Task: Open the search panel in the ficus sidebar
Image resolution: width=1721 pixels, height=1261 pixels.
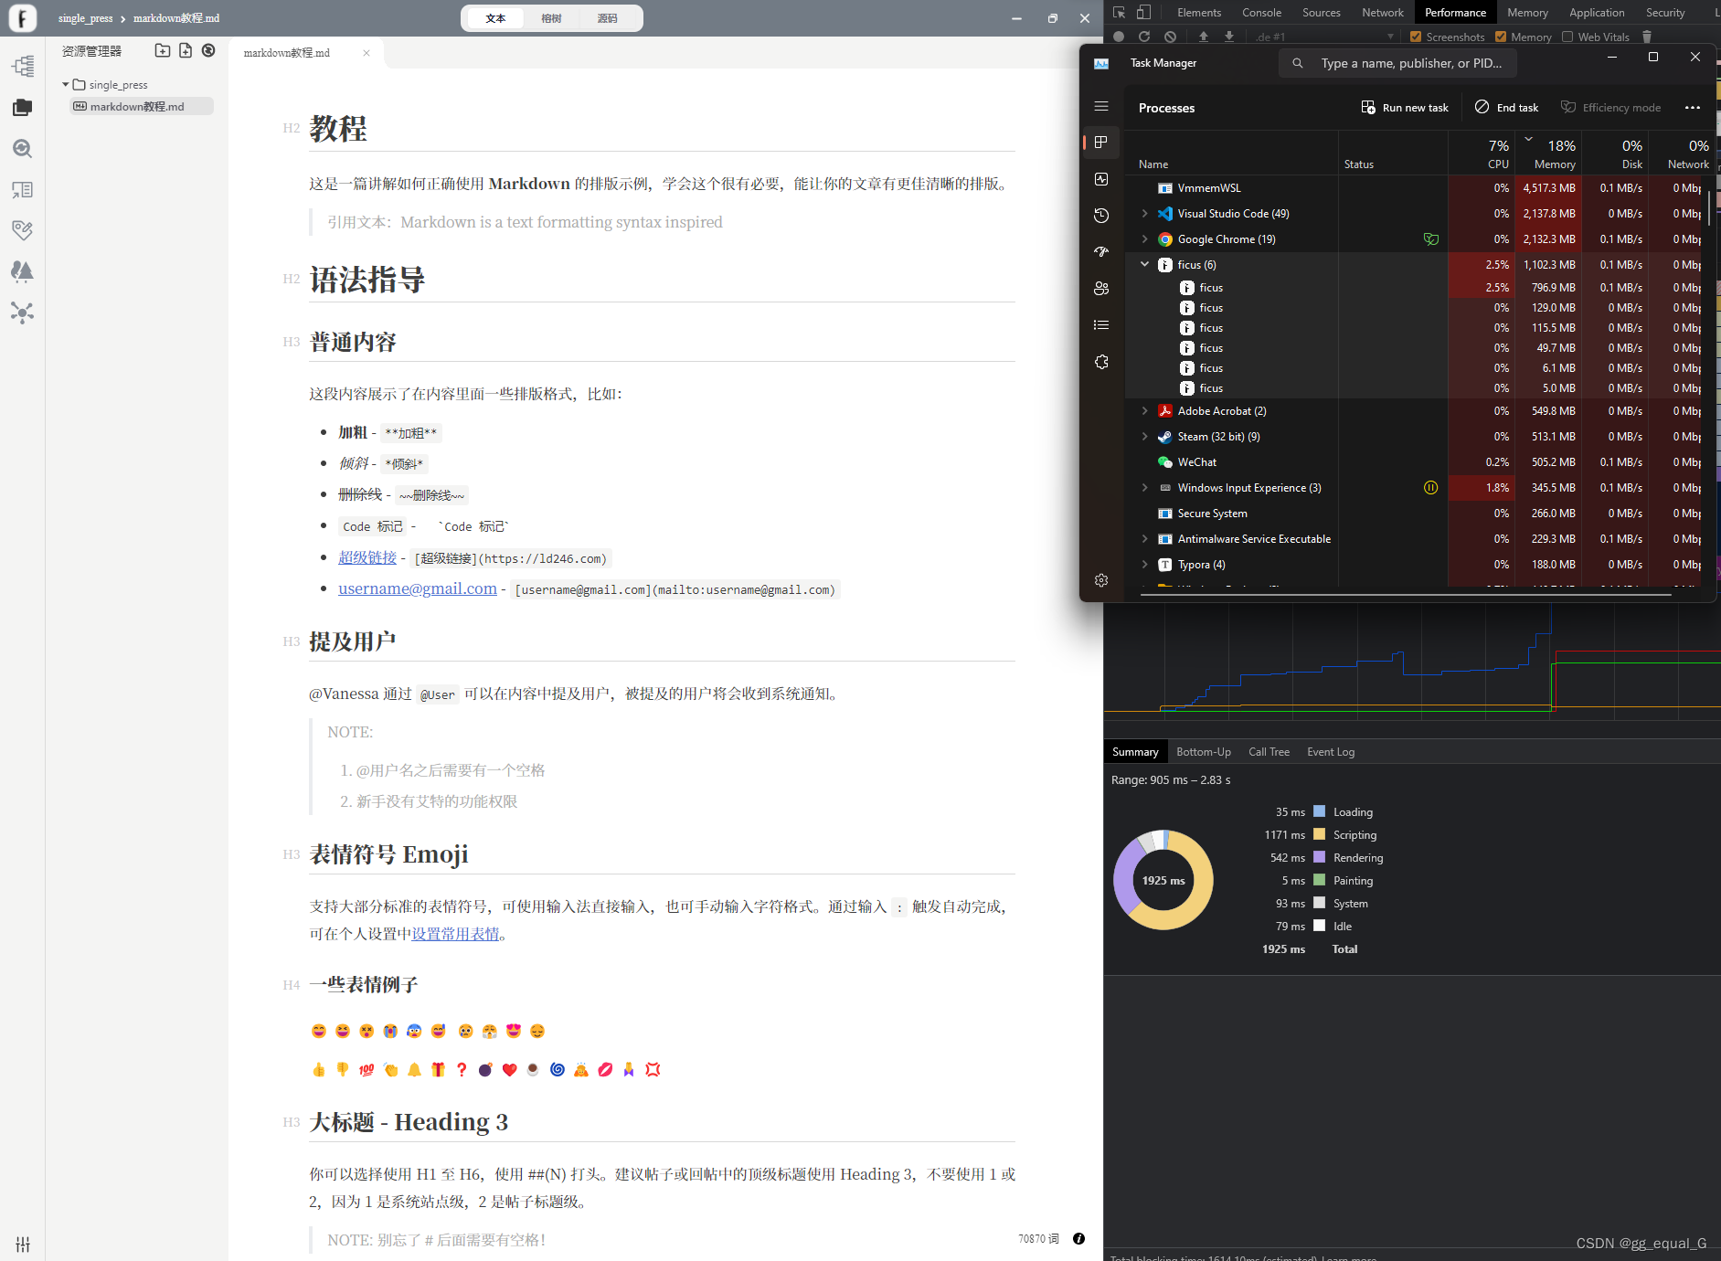Action: 22,148
